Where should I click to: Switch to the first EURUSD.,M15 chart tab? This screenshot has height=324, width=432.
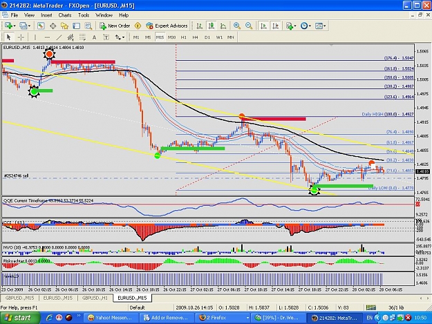57,298
